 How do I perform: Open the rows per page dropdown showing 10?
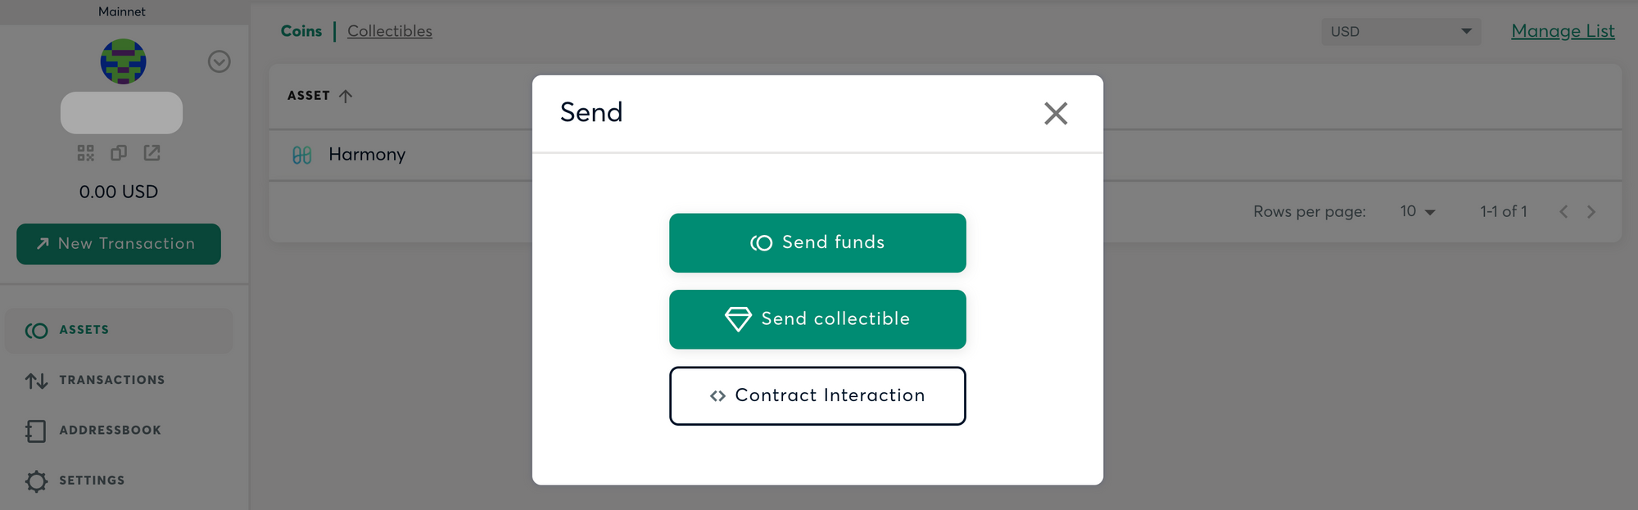click(1417, 211)
